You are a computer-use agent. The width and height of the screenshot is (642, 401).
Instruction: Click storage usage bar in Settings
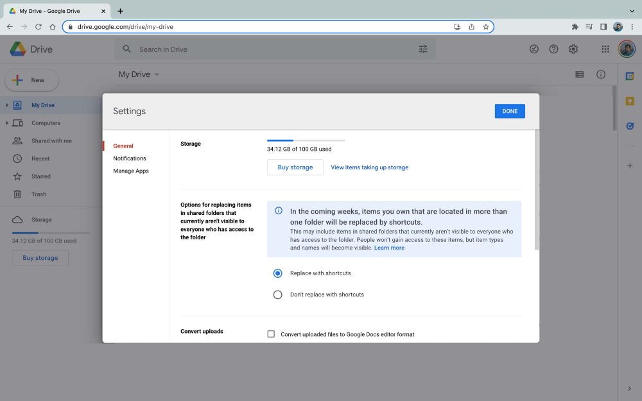[x=306, y=140]
